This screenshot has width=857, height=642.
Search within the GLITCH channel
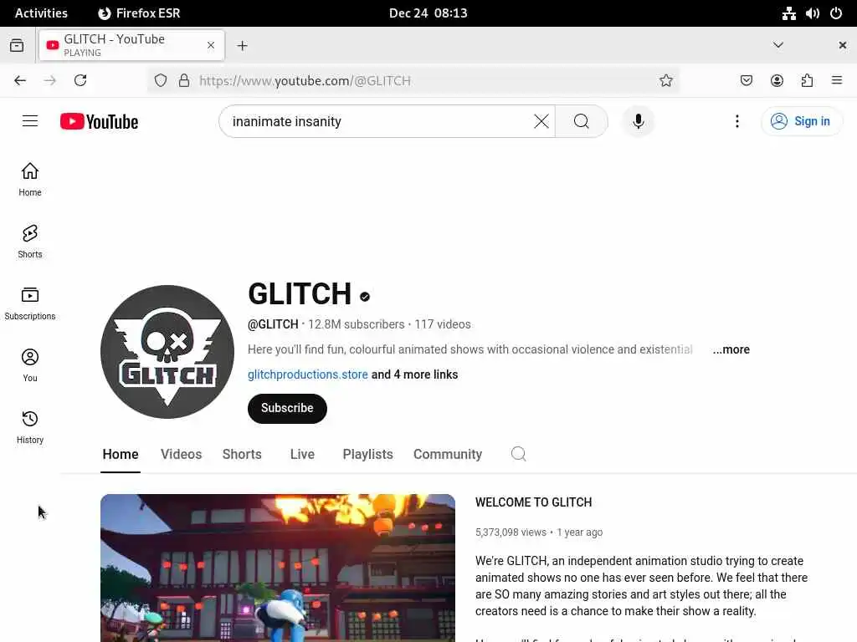click(x=518, y=454)
